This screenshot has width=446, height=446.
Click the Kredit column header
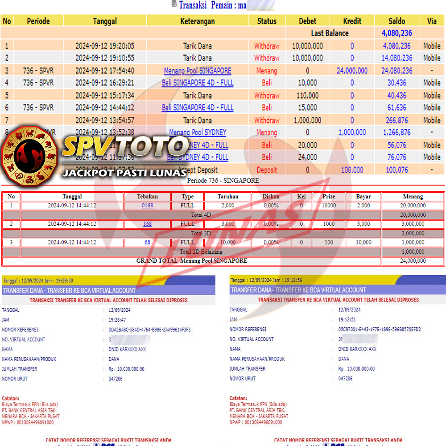[352, 21]
